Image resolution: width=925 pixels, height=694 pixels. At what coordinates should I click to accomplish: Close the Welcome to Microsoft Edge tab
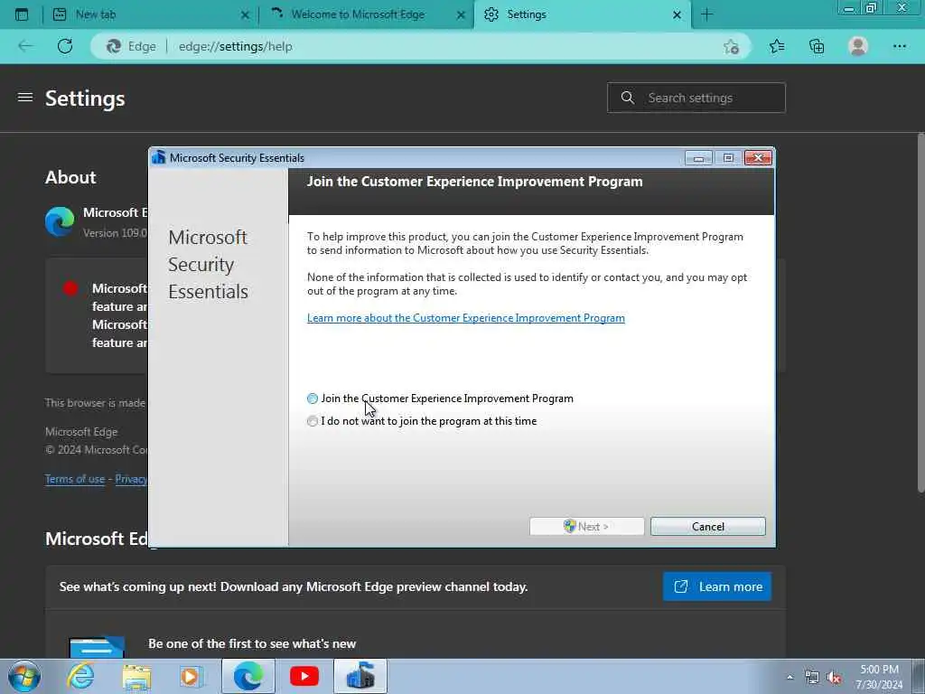point(461,15)
